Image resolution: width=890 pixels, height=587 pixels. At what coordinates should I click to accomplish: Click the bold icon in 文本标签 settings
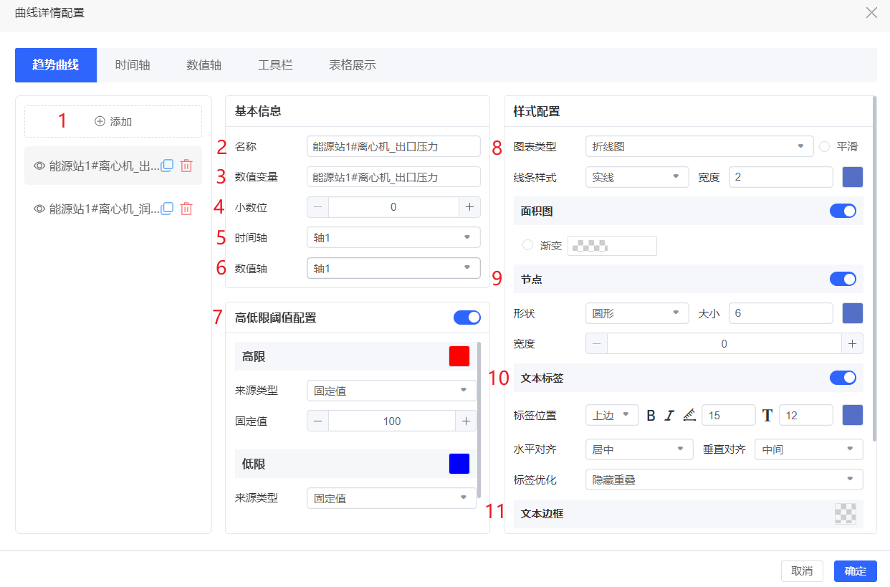tap(651, 415)
